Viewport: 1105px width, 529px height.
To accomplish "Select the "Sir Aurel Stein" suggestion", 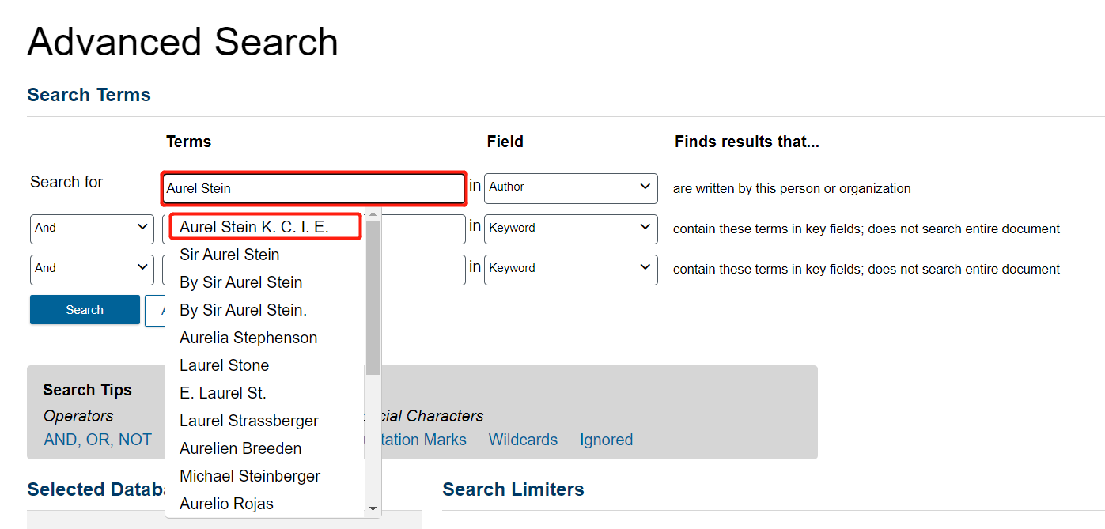I will [229, 255].
